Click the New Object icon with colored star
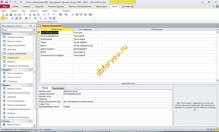The height and width of the screenshot is (132, 219). coord(85,14)
